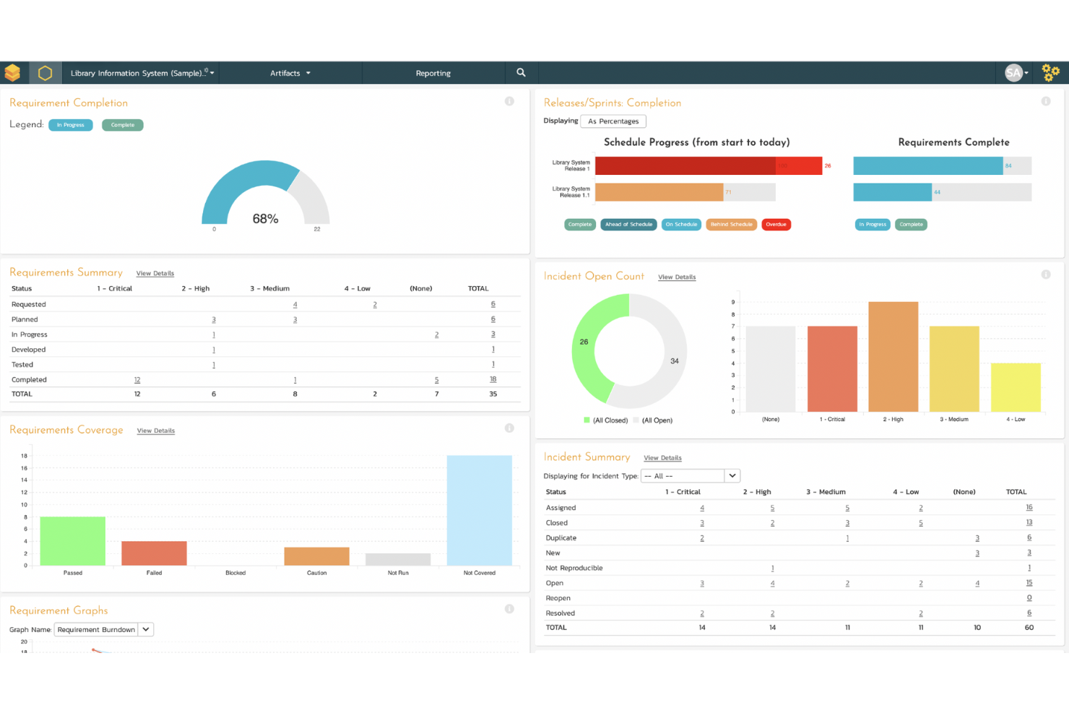Viewport: 1069px width, 713px height.
Task: Open Completed row Critical count 12 link
Action: point(137,380)
